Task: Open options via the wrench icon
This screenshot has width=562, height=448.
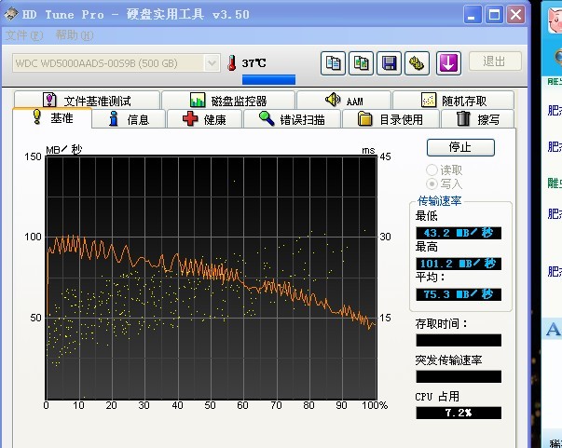Action: (x=417, y=62)
